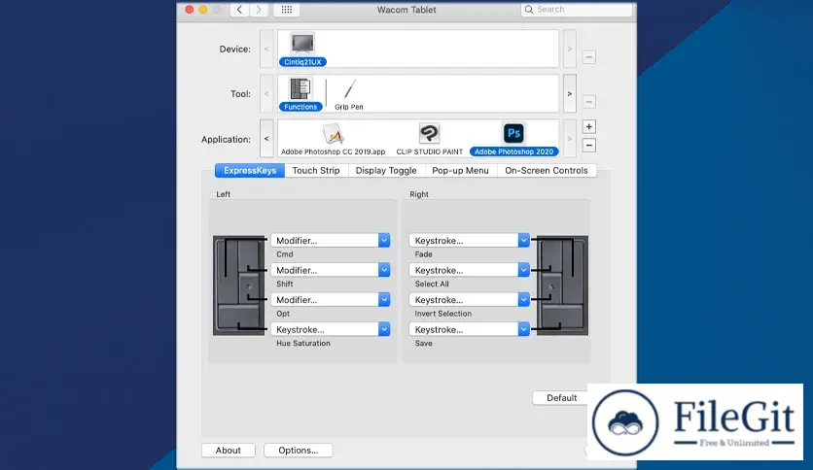Viewport: 813px width, 470px height.
Task: Open the Options... dialog
Action: [299, 451]
